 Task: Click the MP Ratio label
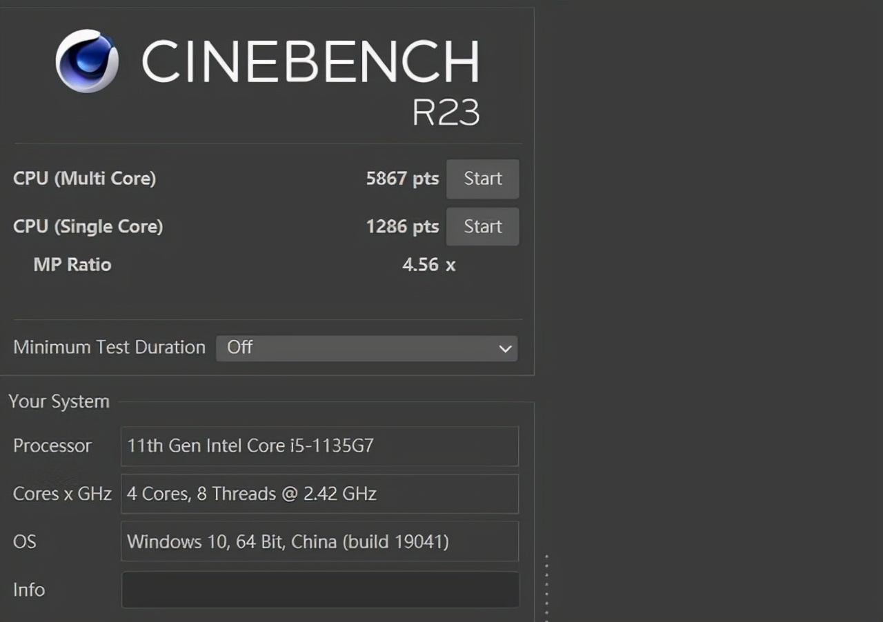[72, 265]
